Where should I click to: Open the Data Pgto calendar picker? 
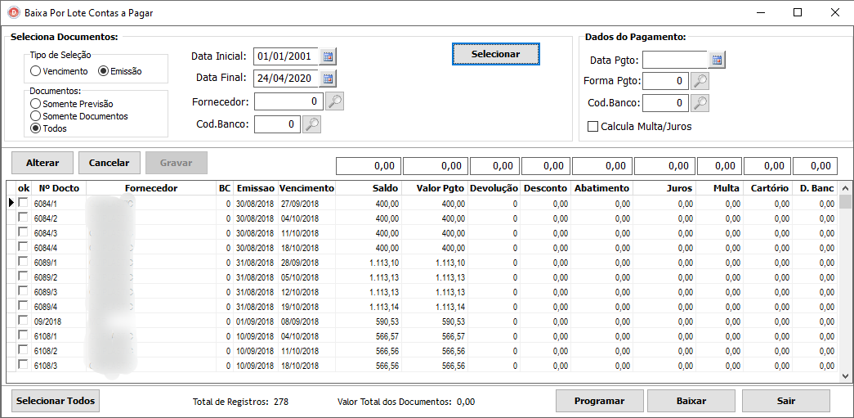pos(717,60)
